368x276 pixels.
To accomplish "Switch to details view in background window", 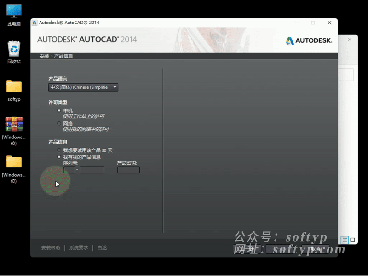I will click(x=345, y=240).
